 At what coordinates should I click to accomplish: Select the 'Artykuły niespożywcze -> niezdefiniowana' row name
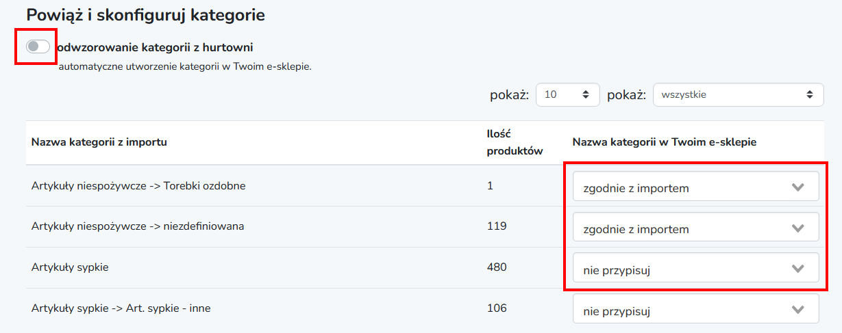pyautogui.click(x=138, y=226)
